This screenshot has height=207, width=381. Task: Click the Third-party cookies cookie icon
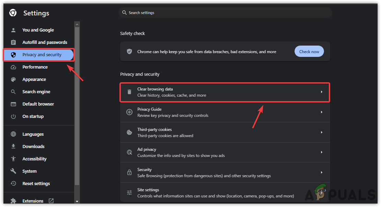pos(129,132)
